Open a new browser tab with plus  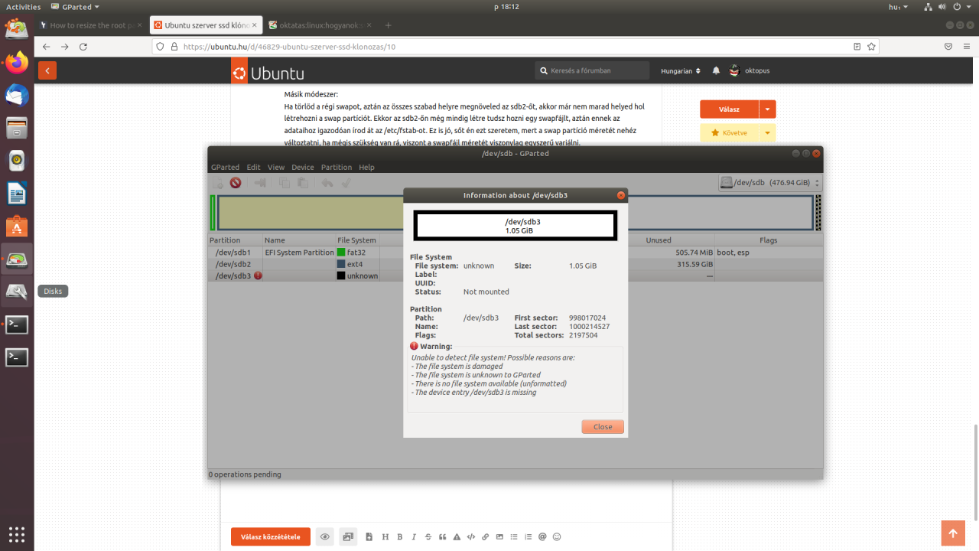(388, 25)
